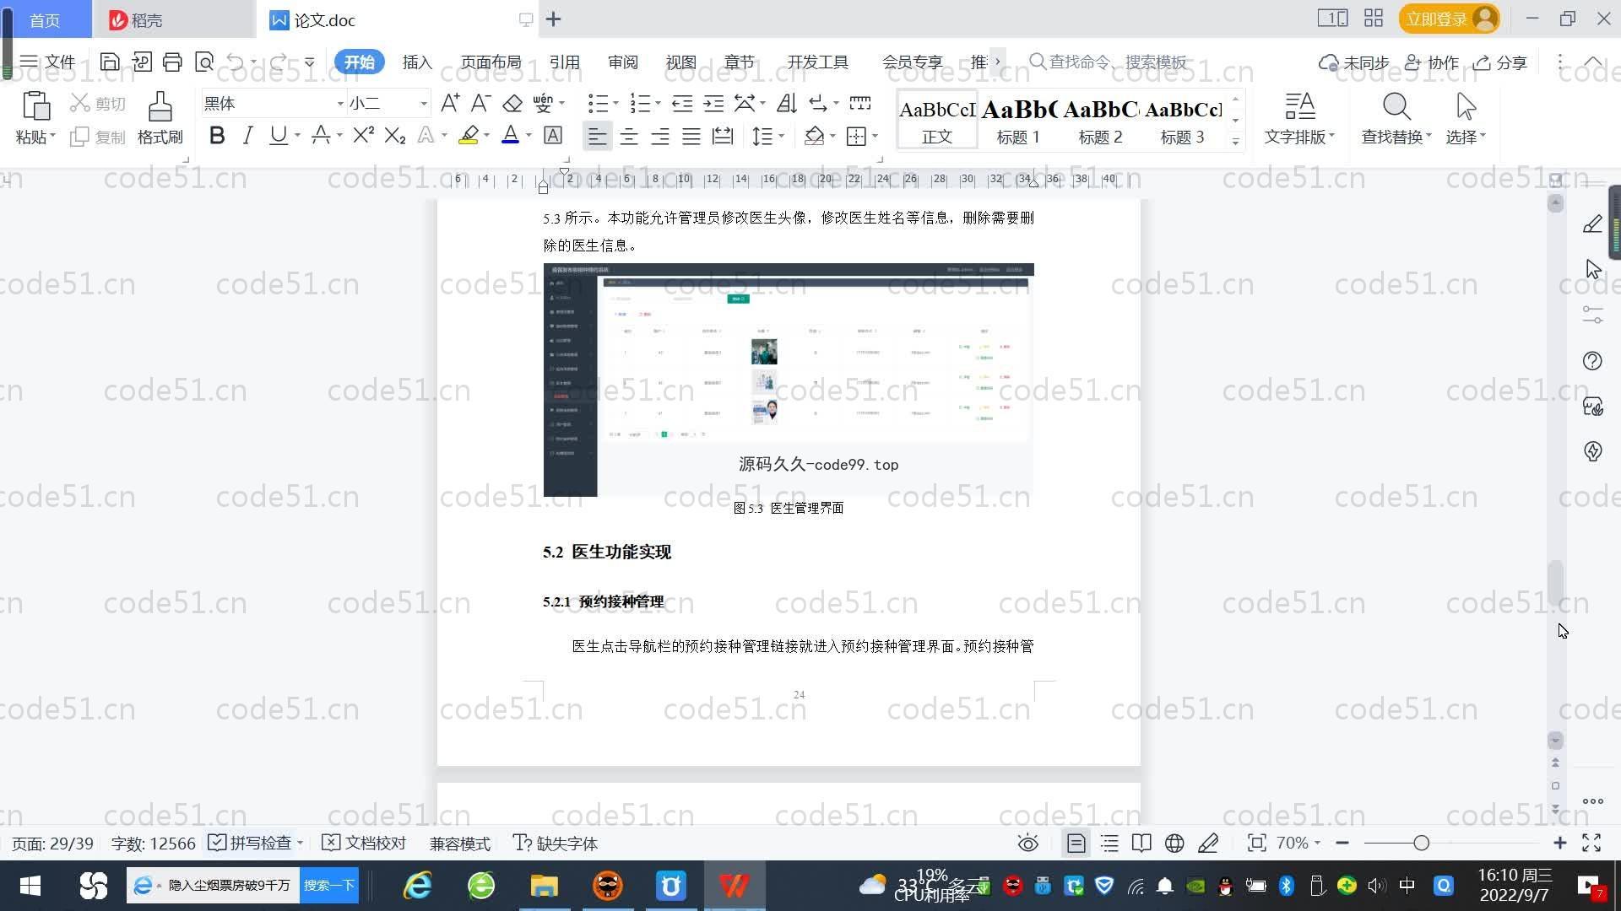The width and height of the screenshot is (1621, 911).
Task: Open File Explorer in taskbar
Action: pyautogui.click(x=544, y=886)
